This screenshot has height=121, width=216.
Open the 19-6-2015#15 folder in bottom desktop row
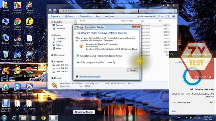point(29,105)
